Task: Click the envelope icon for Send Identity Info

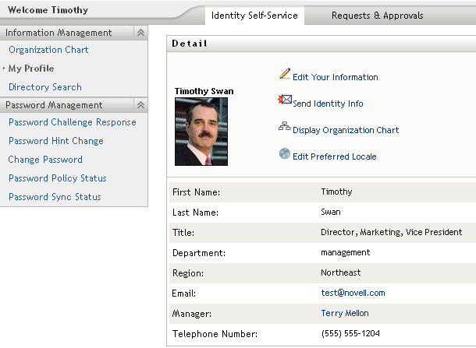Action: tap(285, 100)
